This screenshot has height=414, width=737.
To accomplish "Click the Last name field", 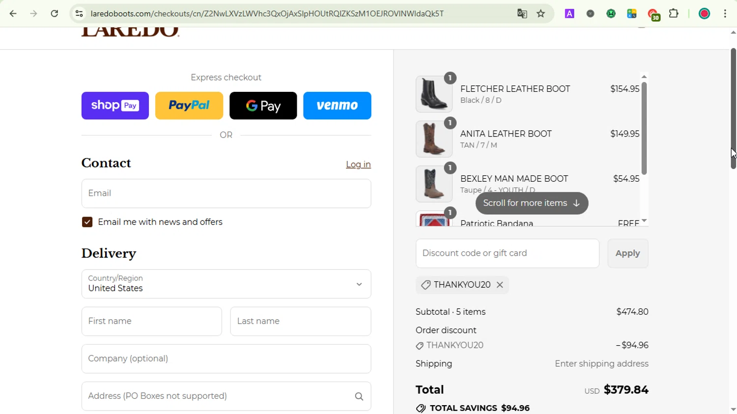I will pyautogui.click(x=301, y=321).
